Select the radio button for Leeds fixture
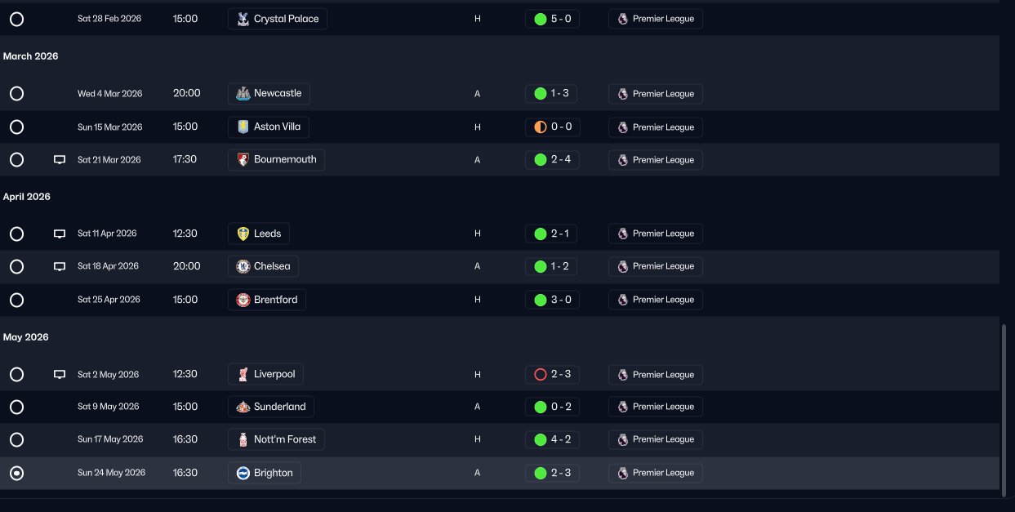Screen dimensions: 1015x512 point(16,234)
